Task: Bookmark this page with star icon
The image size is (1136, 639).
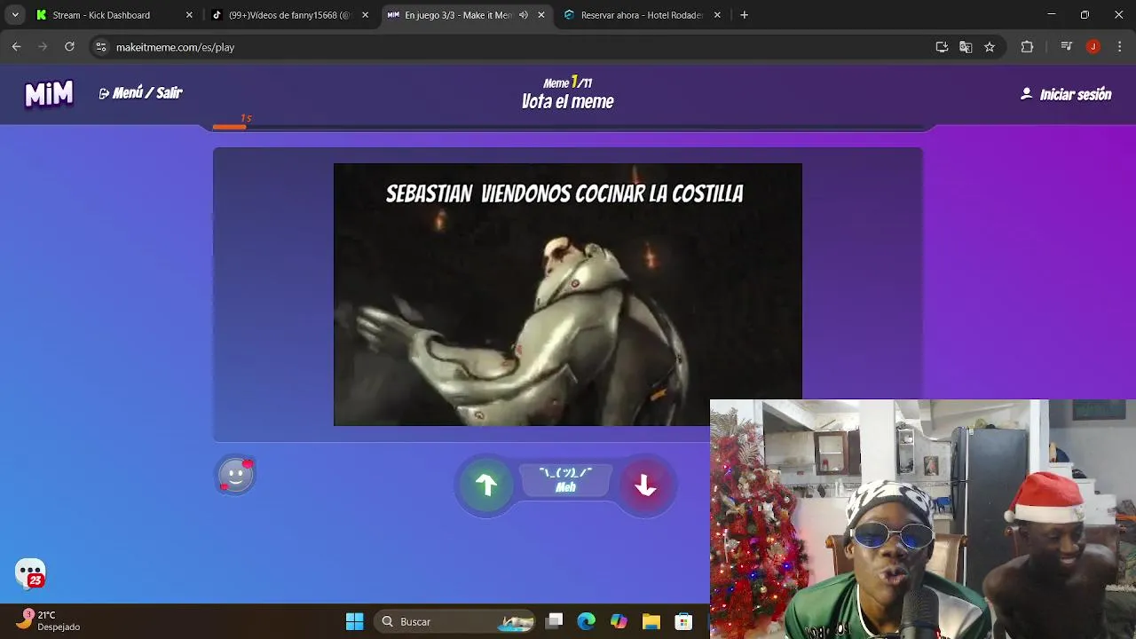Action: 990,47
